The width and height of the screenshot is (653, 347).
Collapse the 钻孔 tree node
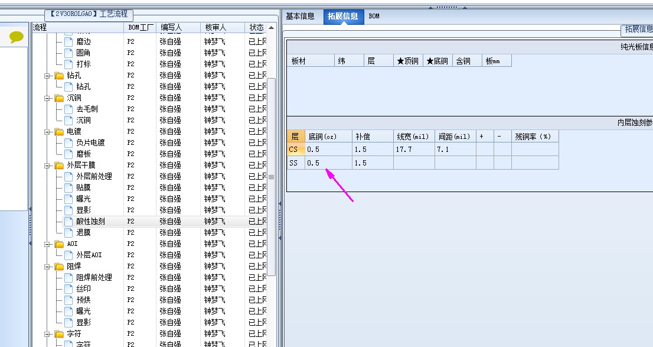(47, 76)
